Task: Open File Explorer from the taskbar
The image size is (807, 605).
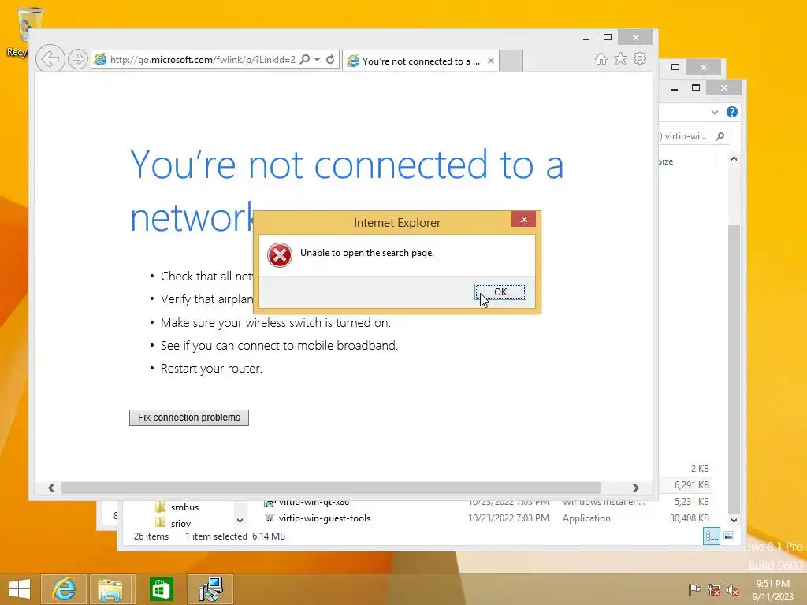Action: [x=112, y=589]
